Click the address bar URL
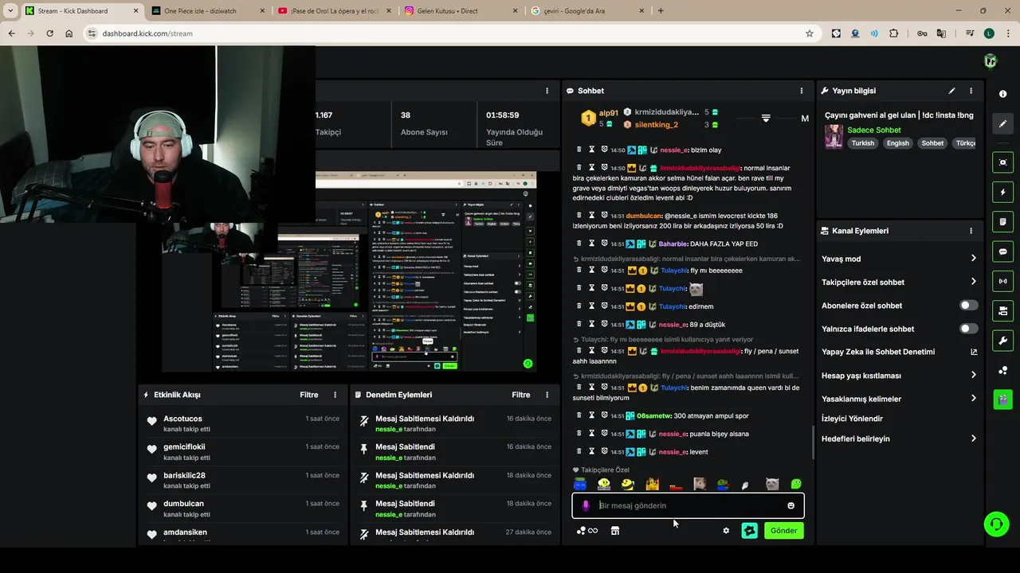Viewport: 1020px width, 573px height. point(147,33)
